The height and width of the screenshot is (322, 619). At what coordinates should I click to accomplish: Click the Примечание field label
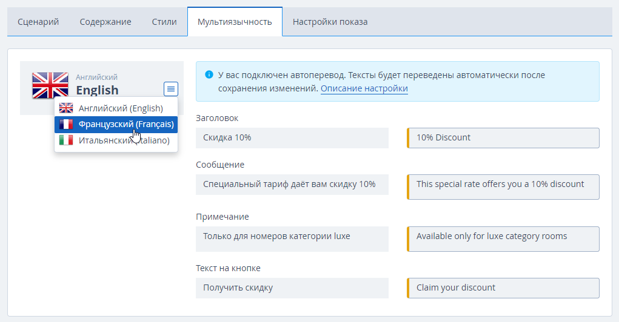click(x=223, y=216)
